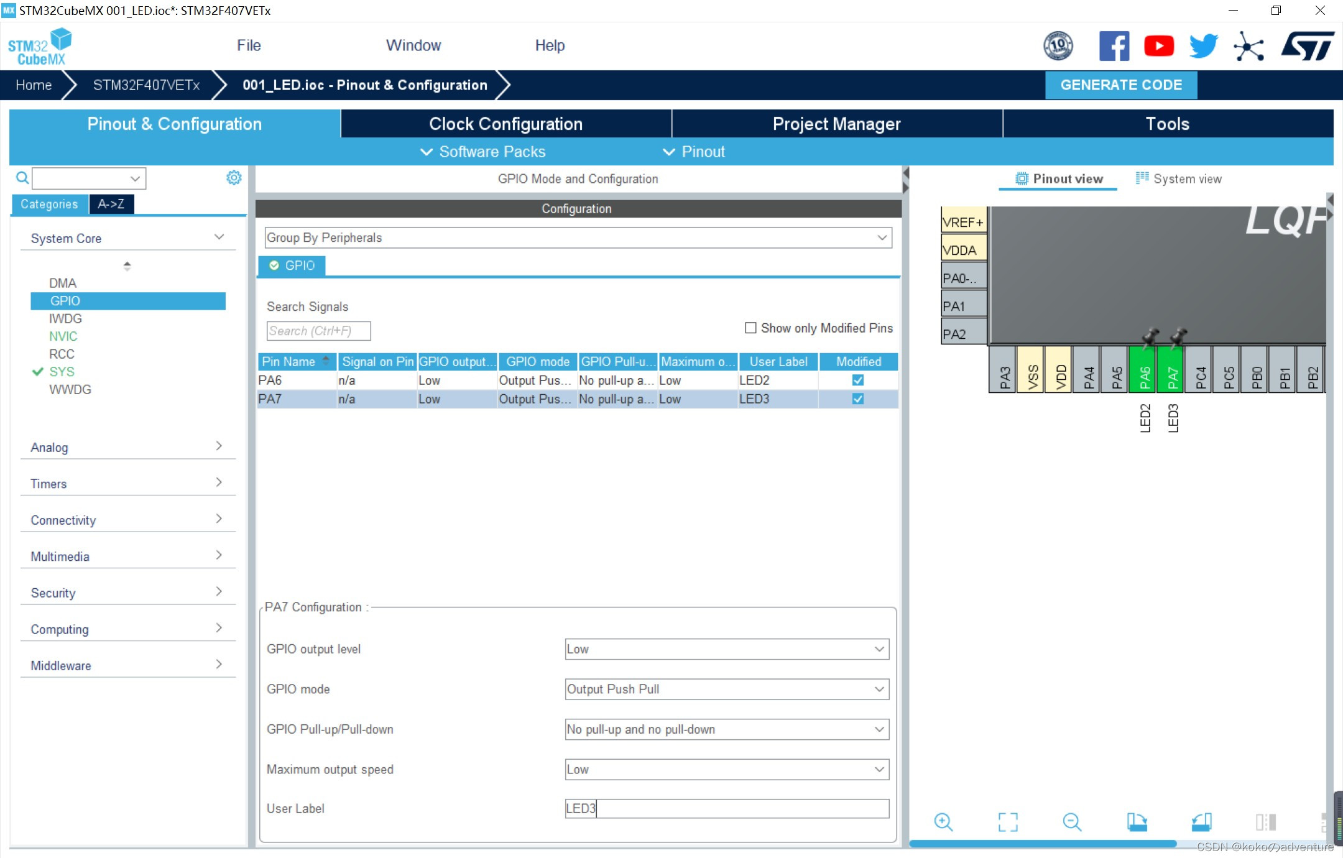The height and width of the screenshot is (858, 1343).
Task: Click the horizontal scrollbar under pinout
Action: [x=1043, y=844]
